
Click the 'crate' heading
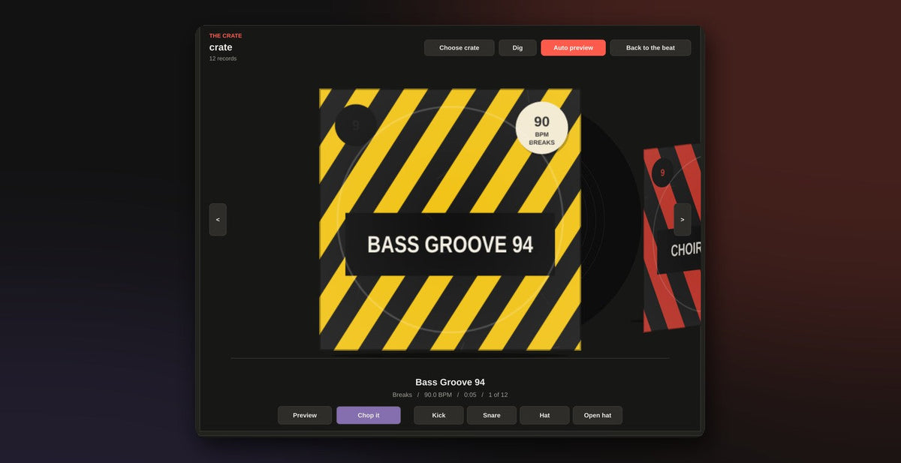click(x=221, y=47)
